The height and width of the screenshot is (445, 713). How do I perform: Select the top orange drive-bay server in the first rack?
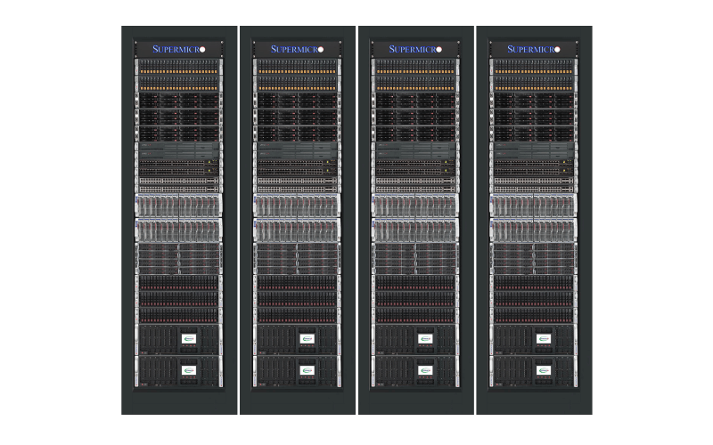pyautogui.click(x=177, y=64)
